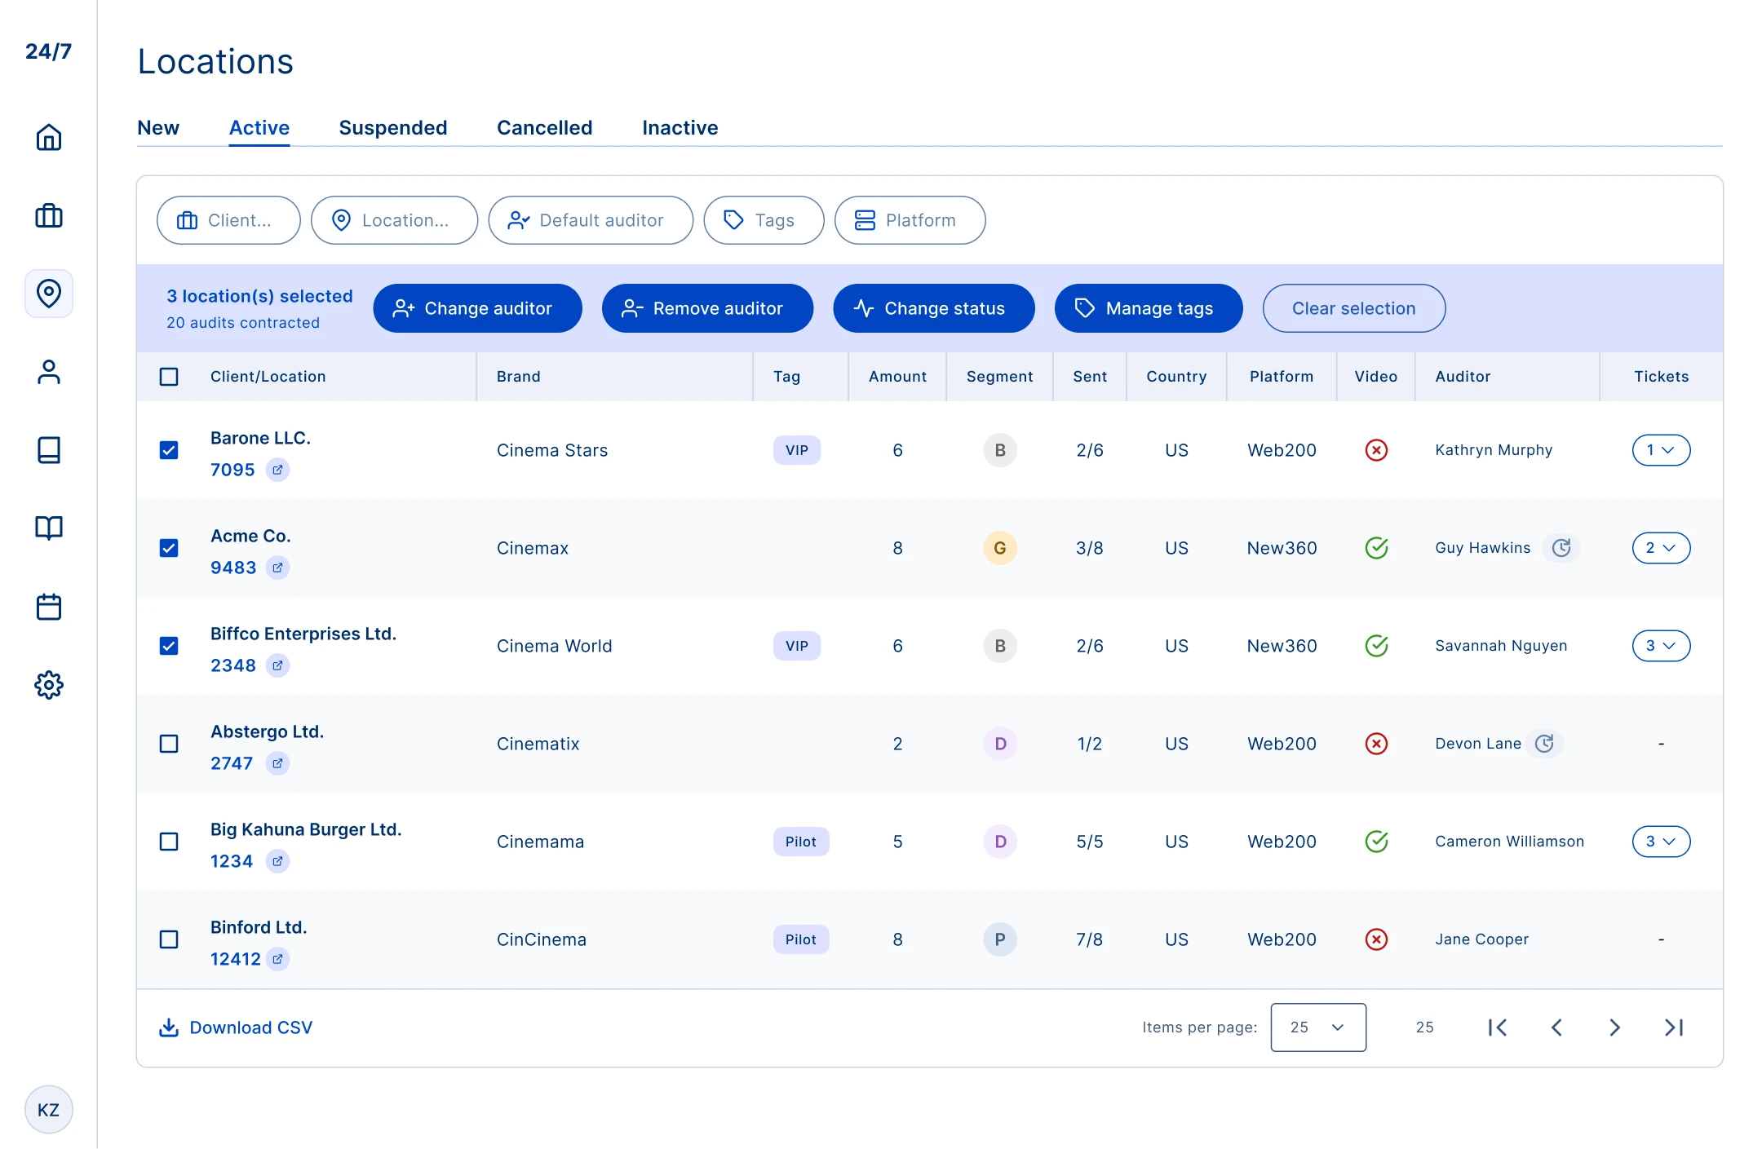Go to the last page arrow
This screenshot has height=1149, width=1762.
(1674, 1027)
